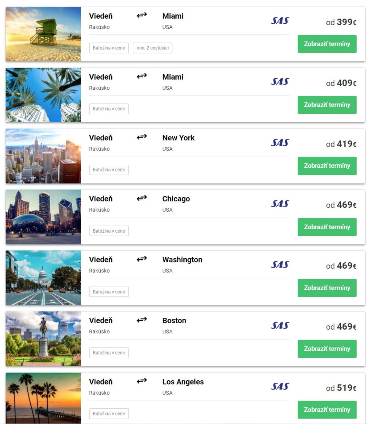The height and width of the screenshot is (424, 368).
Task: Click round-trip arrows icon for Los Angeles flight
Action: coord(142,381)
